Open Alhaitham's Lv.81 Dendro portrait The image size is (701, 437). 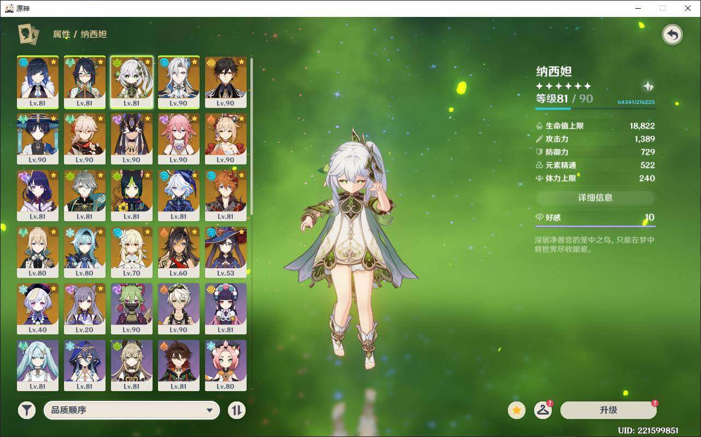click(85, 196)
